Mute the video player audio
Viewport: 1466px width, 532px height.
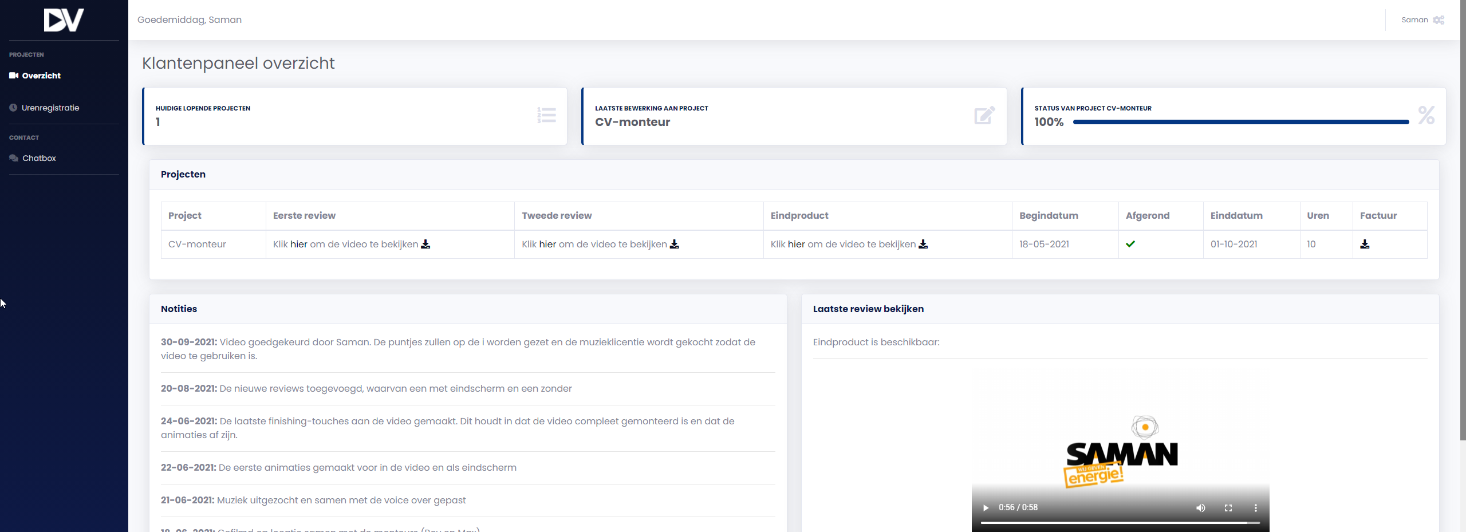[x=1201, y=508]
